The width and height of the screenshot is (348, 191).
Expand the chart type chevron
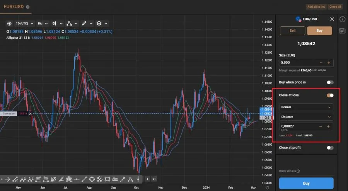(x=61, y=24)
